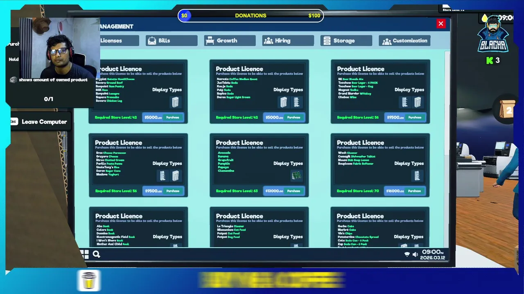Image resolution: width=524 pixels, height=294 pixels.
Task: Close the management window with the red X
Action: [x=441, y=24]
